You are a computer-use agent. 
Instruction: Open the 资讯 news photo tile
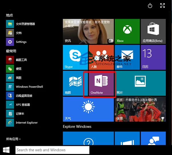(x=88, y=31)
